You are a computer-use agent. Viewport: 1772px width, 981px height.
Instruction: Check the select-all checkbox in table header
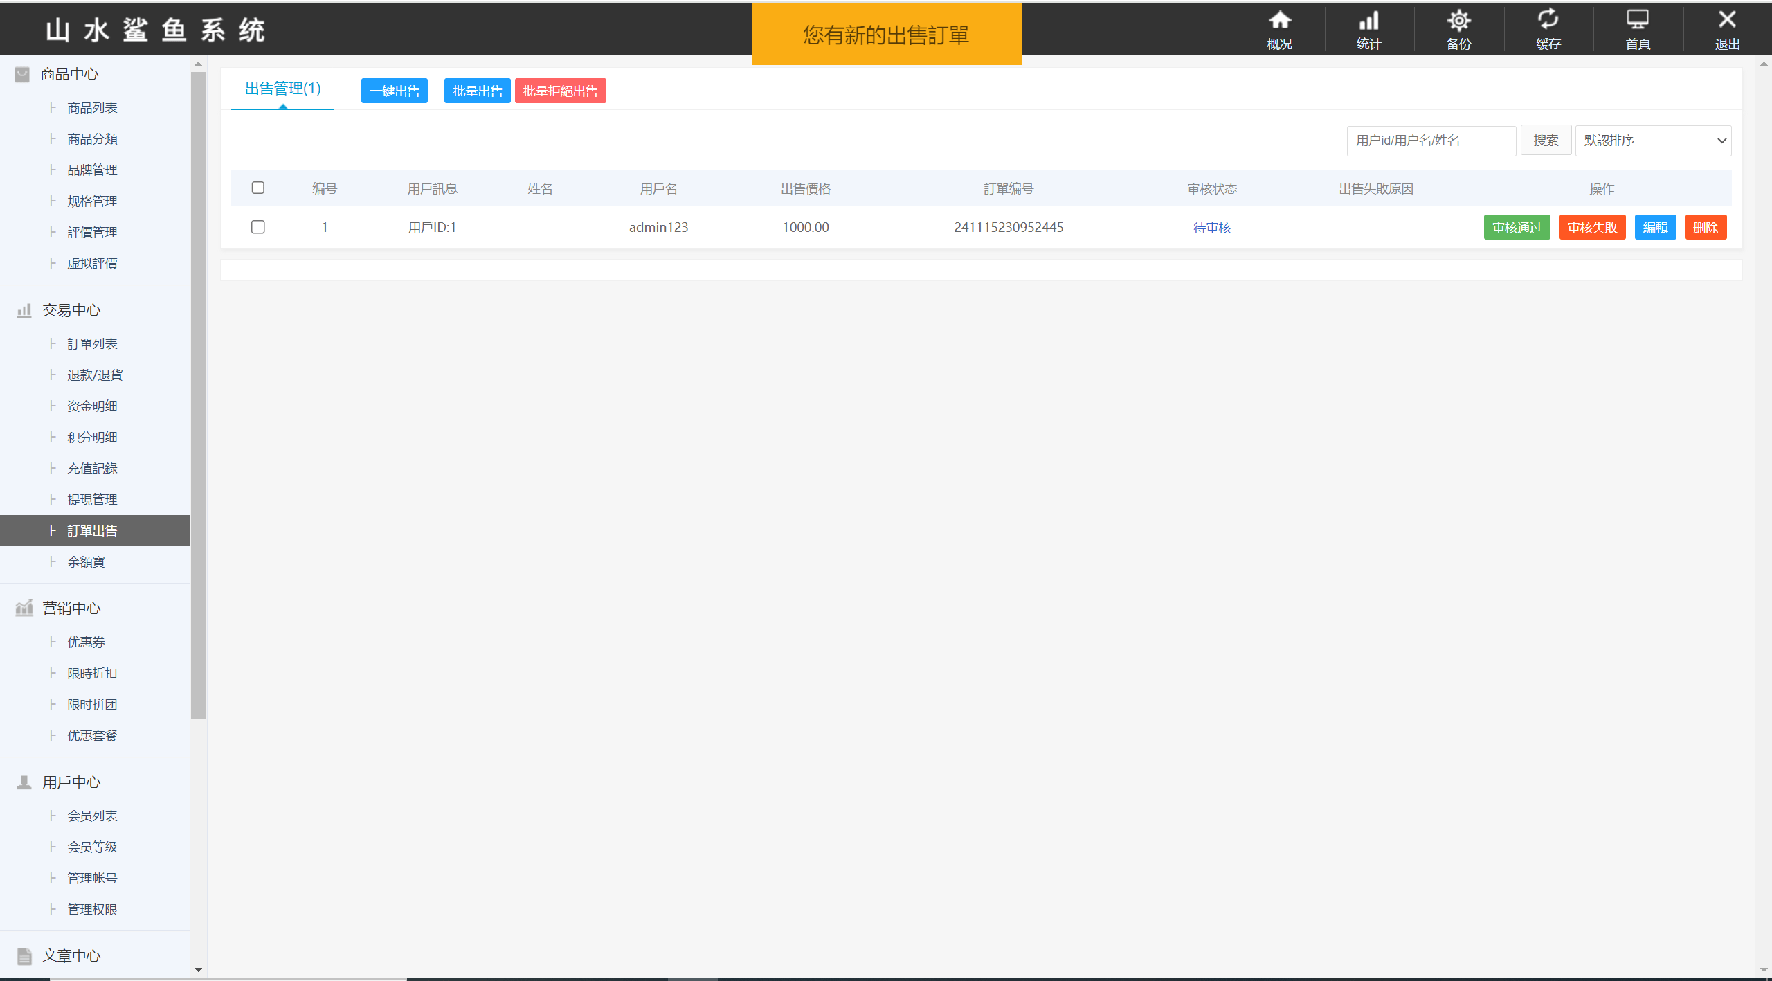click(258, 188)
